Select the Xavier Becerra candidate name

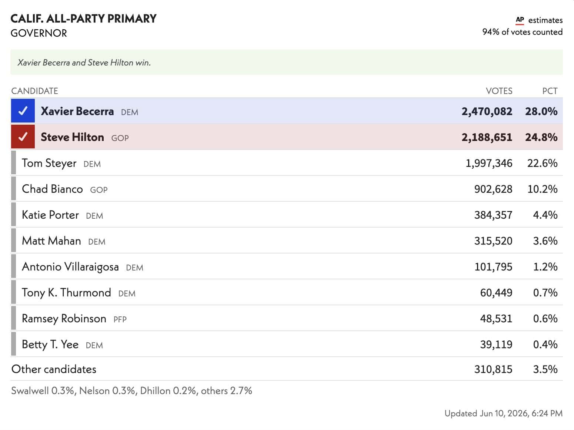pyautogui.click(x=77, y=111)
